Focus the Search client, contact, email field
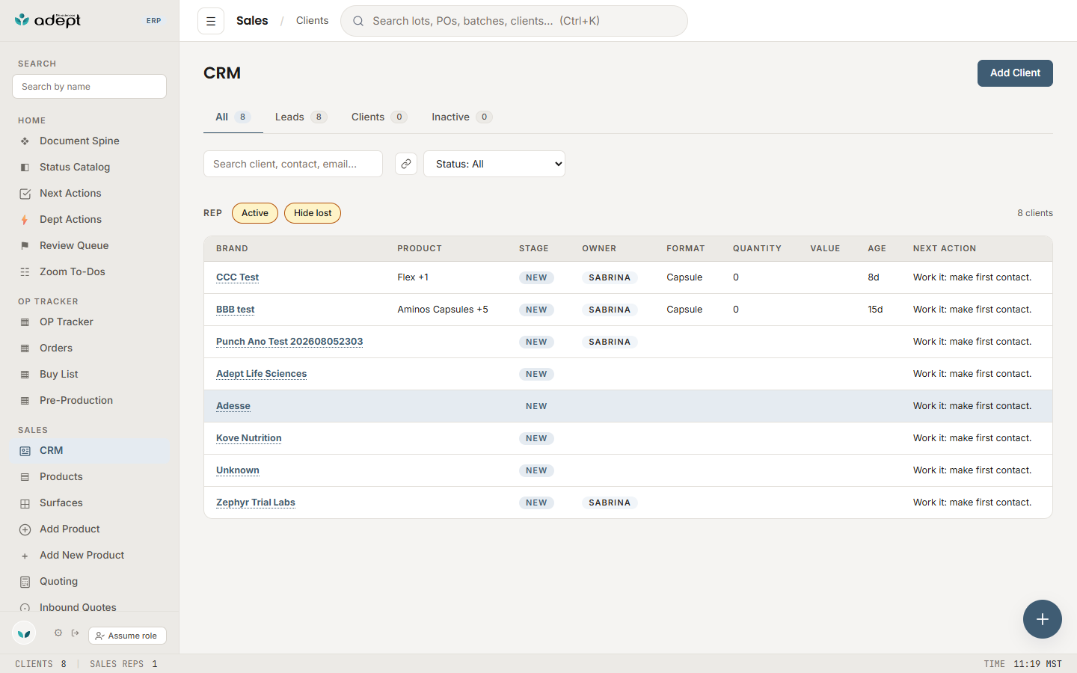This screenshot has height=673, width=1077. coord(293,164)
